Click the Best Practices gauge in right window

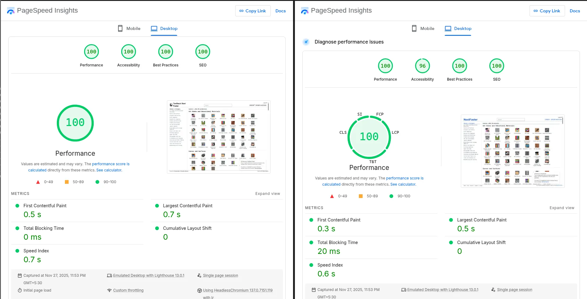(459, 66)
